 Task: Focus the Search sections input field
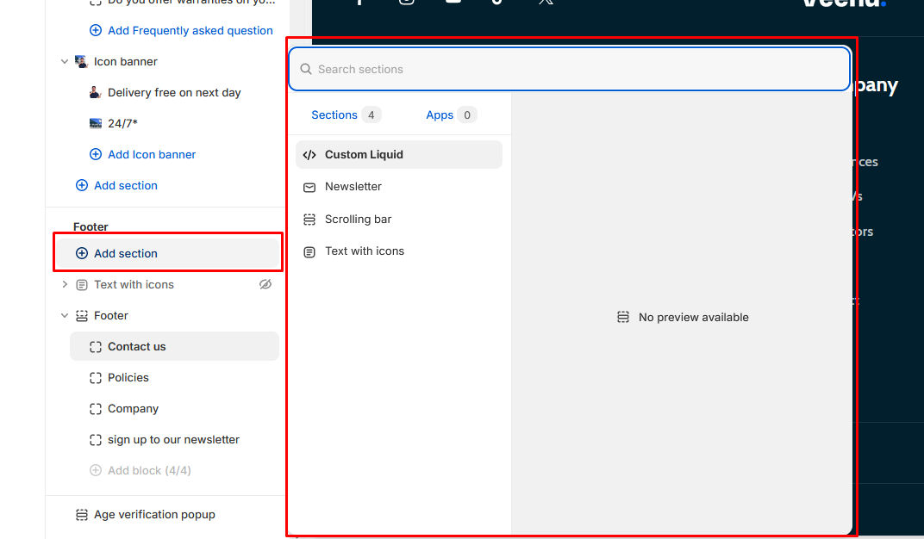pos(569,70)
